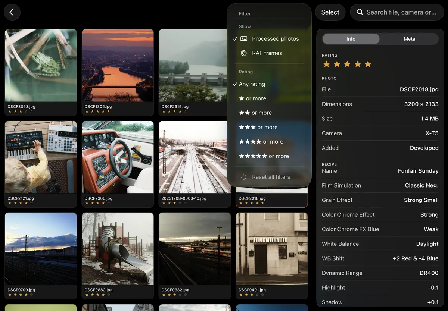Image resolution: width=448 pixels, height=311 pixels.
Task: Click third rating star in Info panel
Action: 347,64
